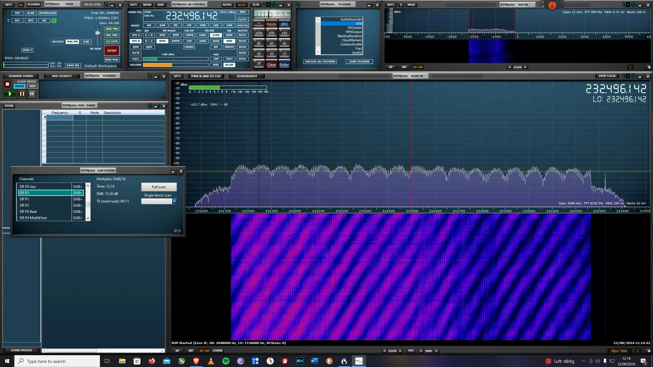Increase zoom in Main SP
Image resolution: width=653 pixels, height=367 pixels.
pyautogui.click(x=400, y=351)
